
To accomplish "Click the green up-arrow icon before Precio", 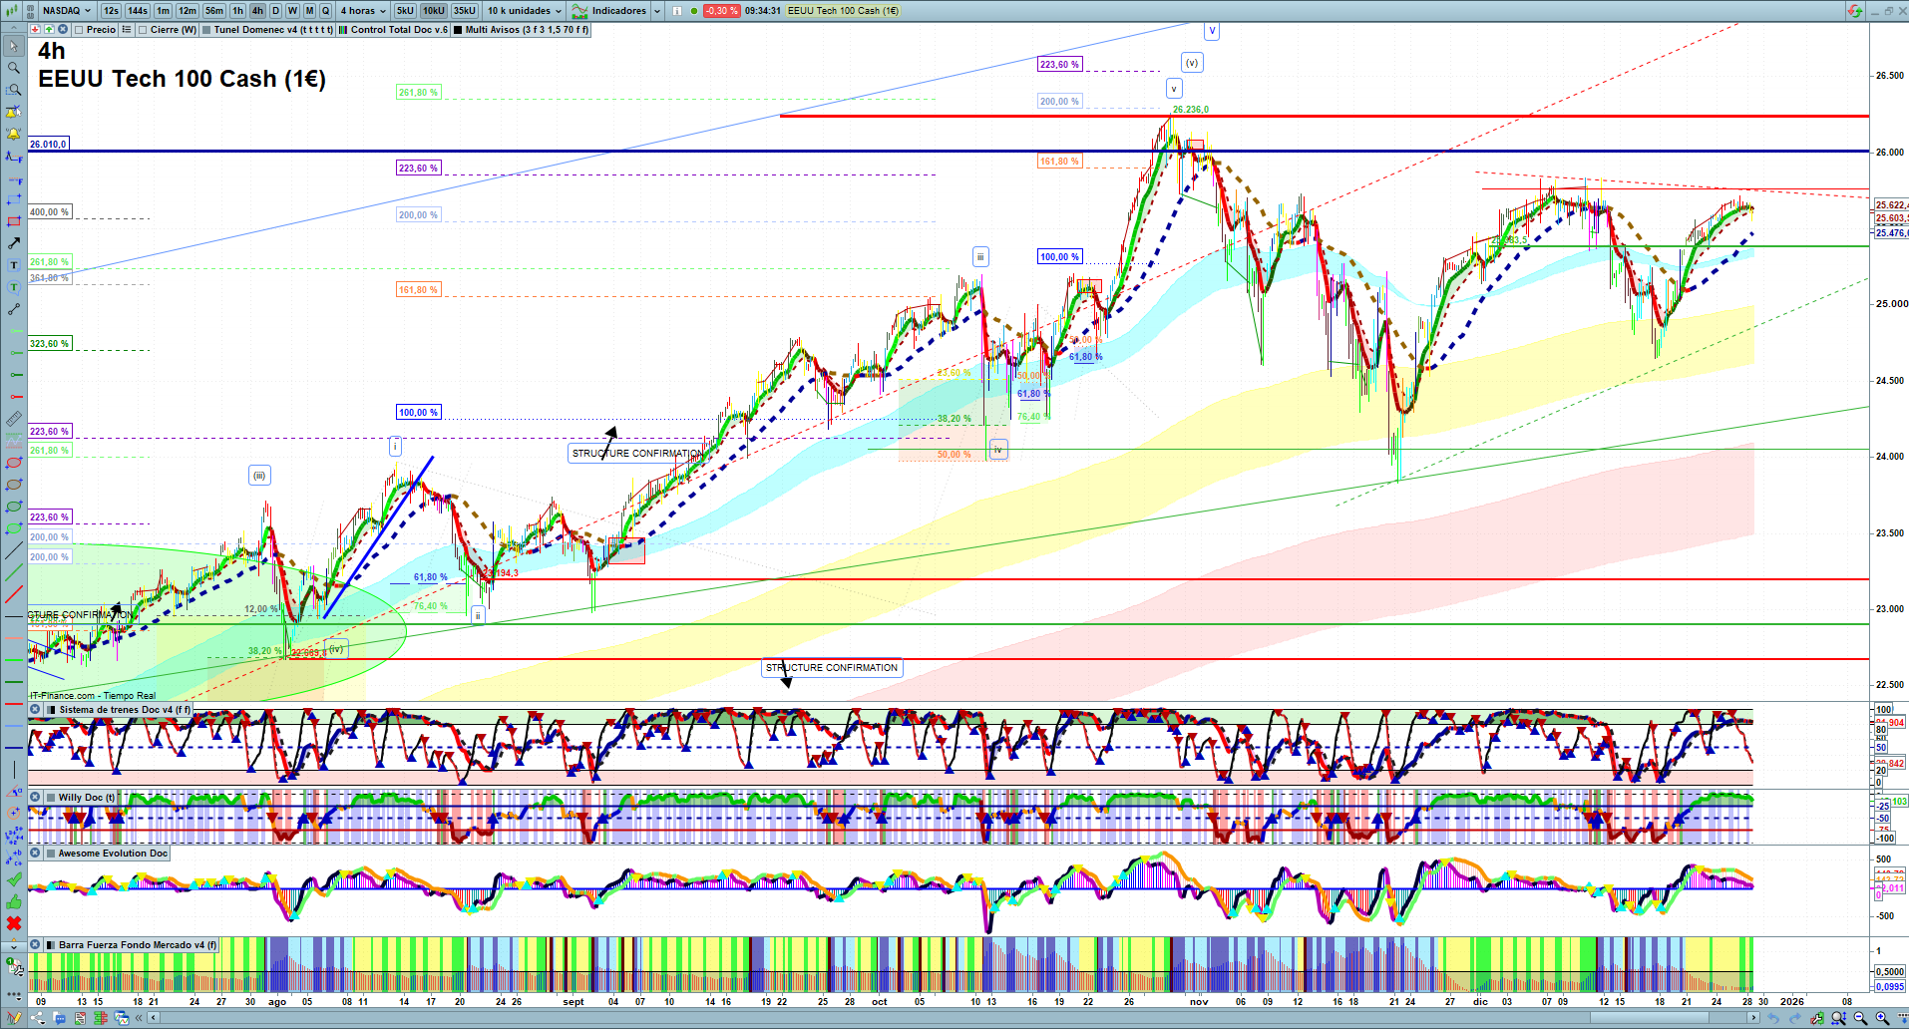I will pyautogui.click(x=48, y=30).
